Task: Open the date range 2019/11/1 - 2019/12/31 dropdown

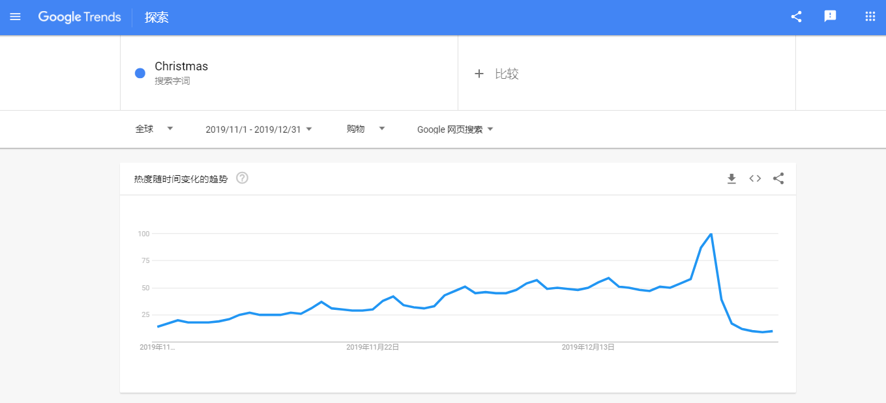Action: [259, 129]
